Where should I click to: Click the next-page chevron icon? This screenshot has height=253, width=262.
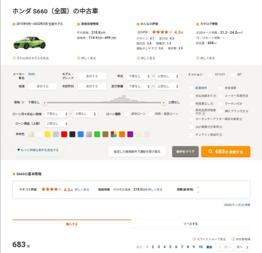(247, 247)
